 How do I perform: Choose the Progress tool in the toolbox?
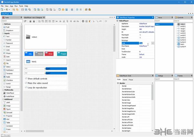coord(11,116)
